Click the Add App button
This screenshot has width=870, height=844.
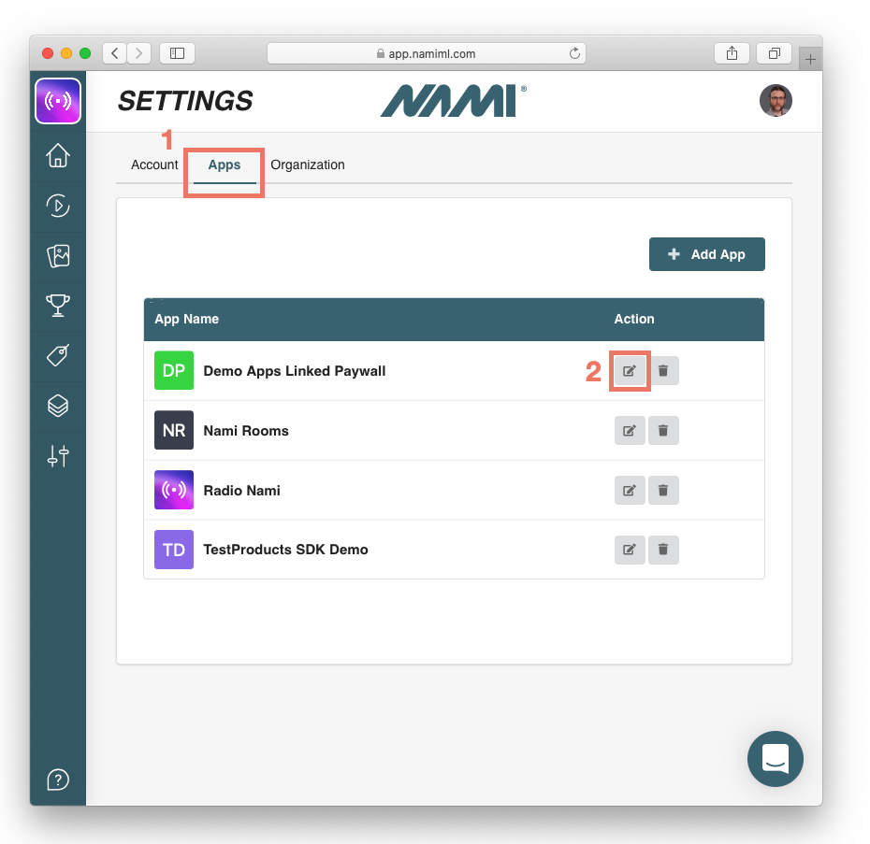(707, 254)
